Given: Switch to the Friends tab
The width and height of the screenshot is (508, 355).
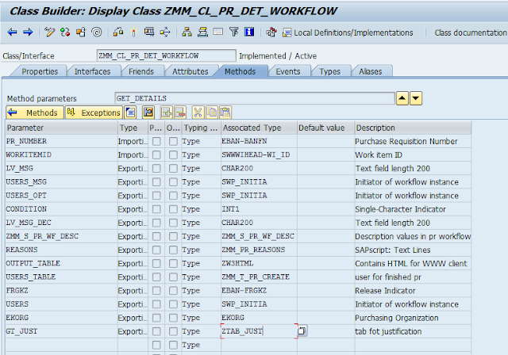Looking at the screenshot, I should pyautogui.click(x=141, y=71).
